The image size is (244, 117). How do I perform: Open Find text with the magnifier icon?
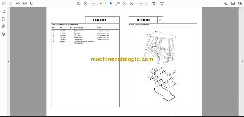32,3
